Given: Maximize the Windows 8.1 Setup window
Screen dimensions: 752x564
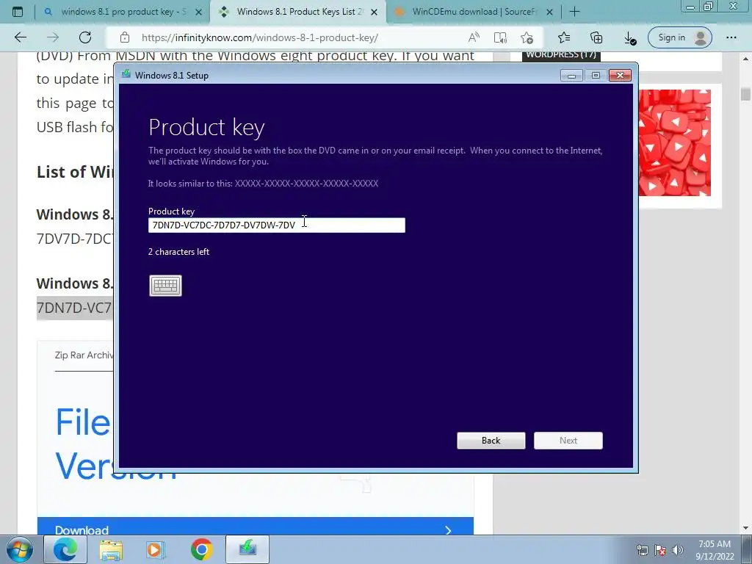Looking at the screenshot, I should coord(596,76).
